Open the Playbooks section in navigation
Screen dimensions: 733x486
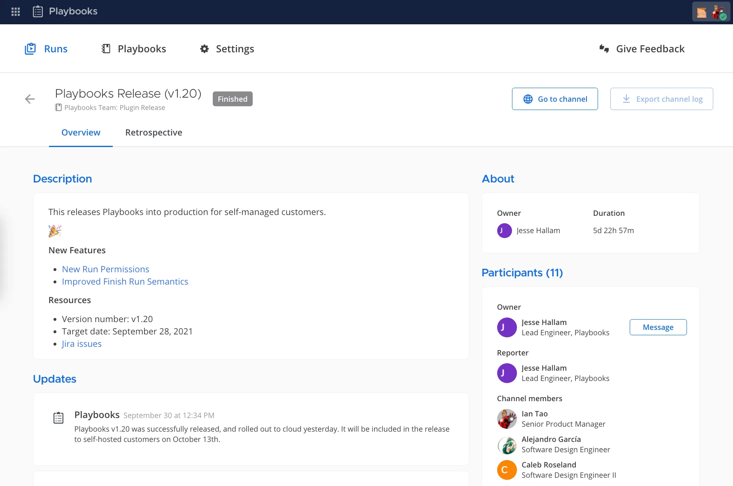click(x=134, y=49)
